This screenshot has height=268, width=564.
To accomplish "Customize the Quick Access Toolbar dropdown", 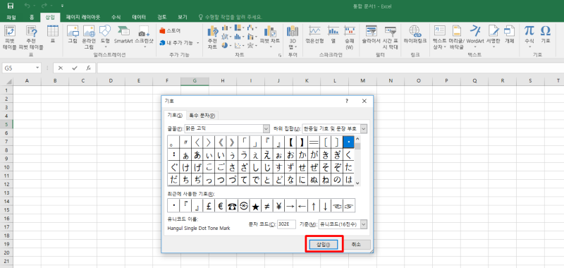I will coord(62,6).
